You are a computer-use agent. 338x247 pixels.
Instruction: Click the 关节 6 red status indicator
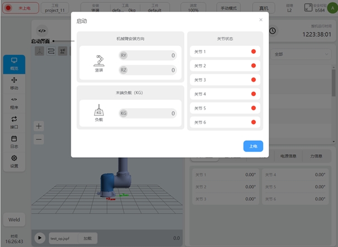253,122
